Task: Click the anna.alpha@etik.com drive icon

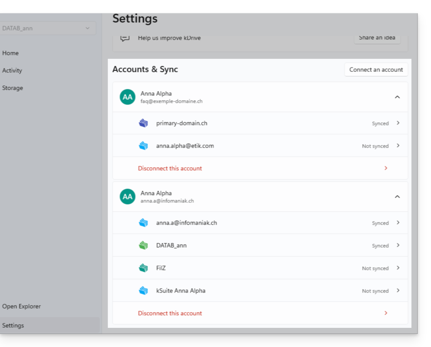Action: tap(143, 145)
